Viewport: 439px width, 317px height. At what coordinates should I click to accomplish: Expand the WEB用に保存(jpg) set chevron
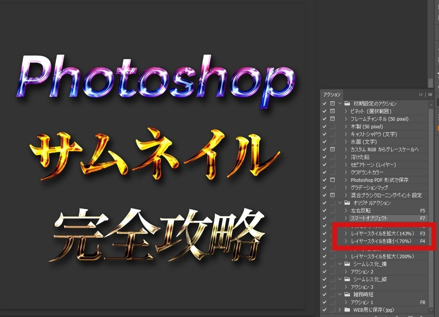340,310
